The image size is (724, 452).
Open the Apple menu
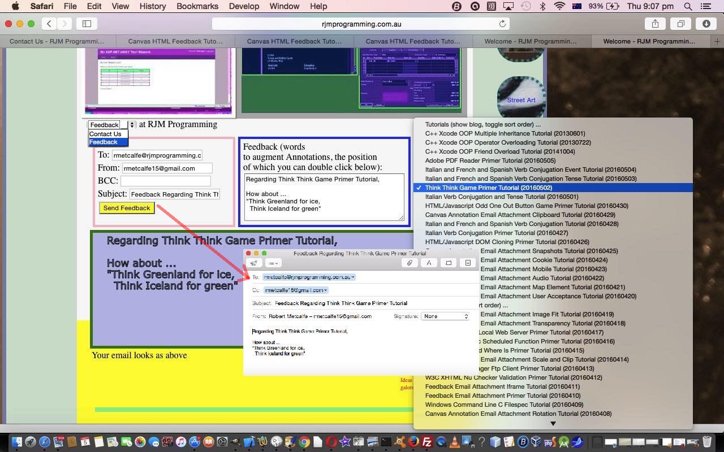15,6
